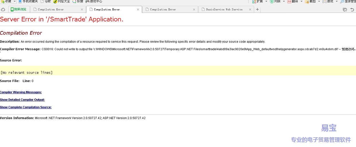Image resolution: width=356 pixels, height=147 pixels.
Task: Click the restore closed tab undo icon
Action: 352,9
